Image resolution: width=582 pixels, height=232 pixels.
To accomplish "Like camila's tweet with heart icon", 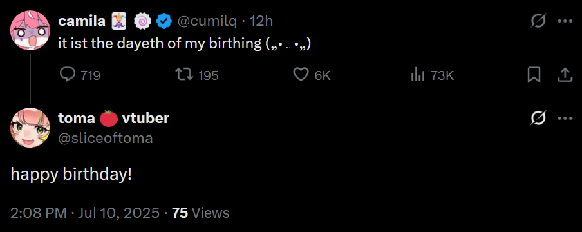I will tap(301, 75).
